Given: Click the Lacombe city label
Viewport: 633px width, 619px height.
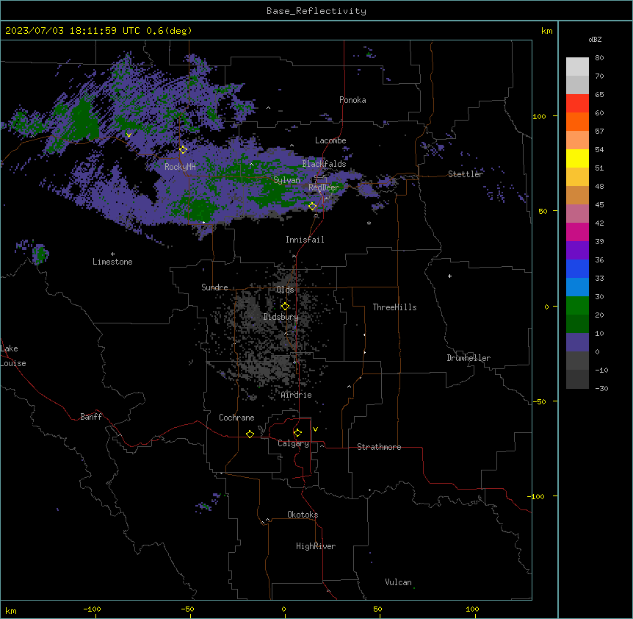Looking at the screenshot, I should [330, 140].
